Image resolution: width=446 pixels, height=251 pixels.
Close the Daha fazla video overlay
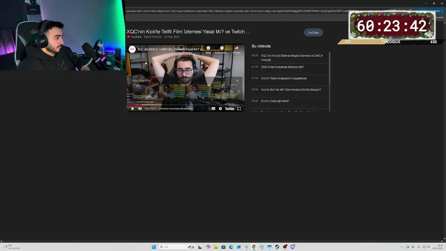click(x=237, y=81)
